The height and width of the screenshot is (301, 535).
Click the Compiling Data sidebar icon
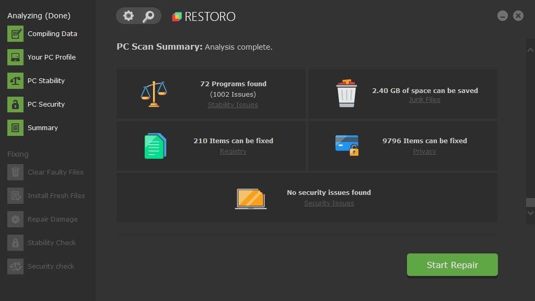tap(15, 34)
